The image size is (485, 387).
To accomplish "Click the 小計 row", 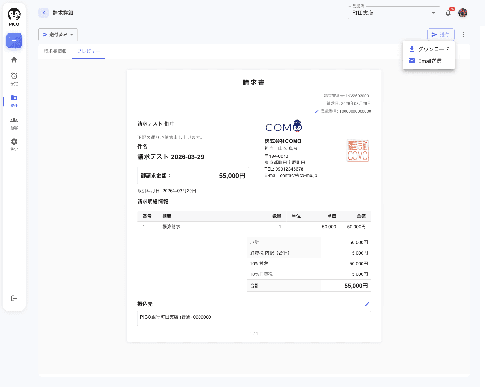I will pos(309,242).
